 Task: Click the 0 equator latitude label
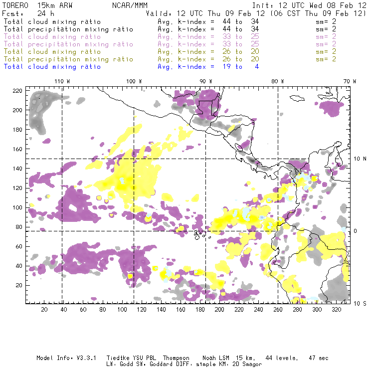(356, 231)
